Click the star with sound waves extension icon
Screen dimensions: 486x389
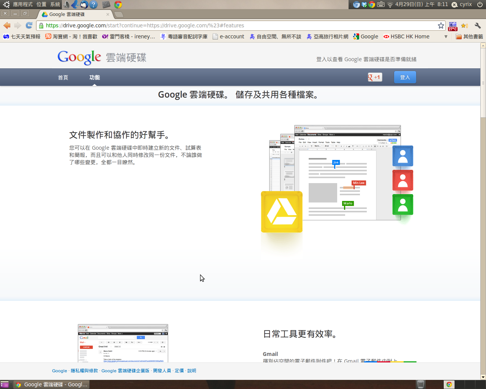point(465,25)
